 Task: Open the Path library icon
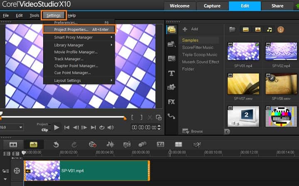point(171,116)
